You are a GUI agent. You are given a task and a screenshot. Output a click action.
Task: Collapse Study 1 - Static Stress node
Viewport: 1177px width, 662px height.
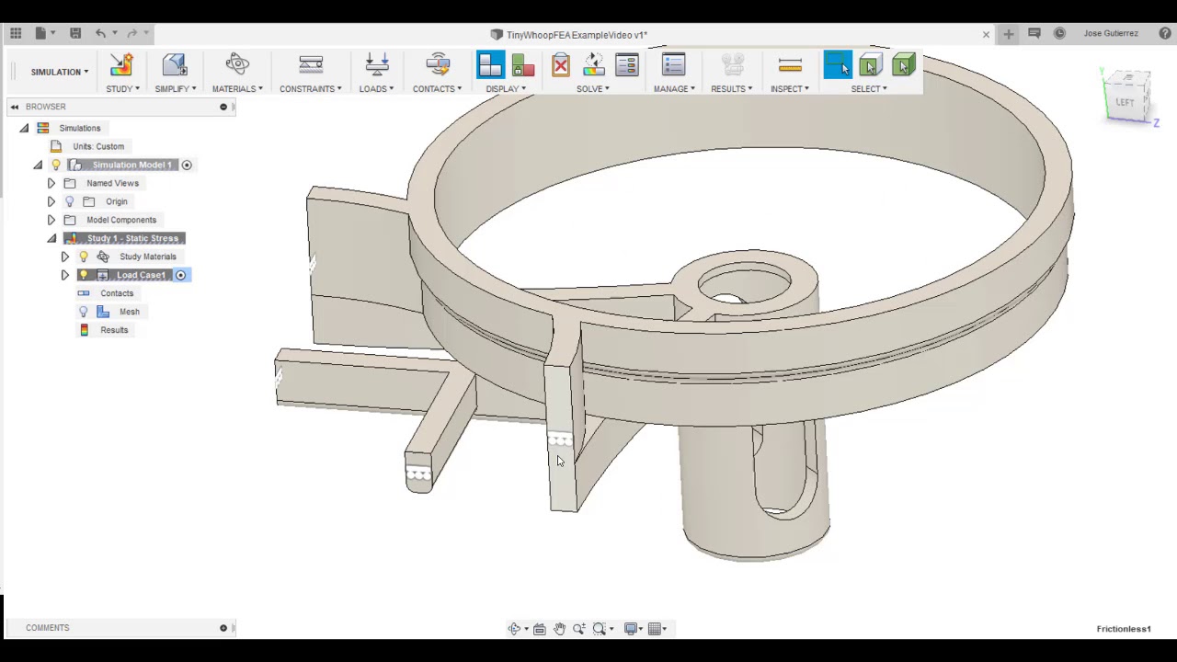pos(52,238)
